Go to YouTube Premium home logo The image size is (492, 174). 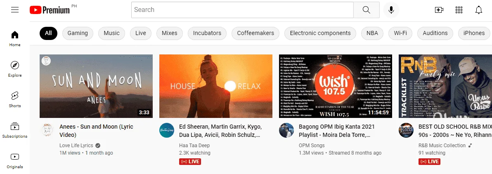tap(50, 10)
